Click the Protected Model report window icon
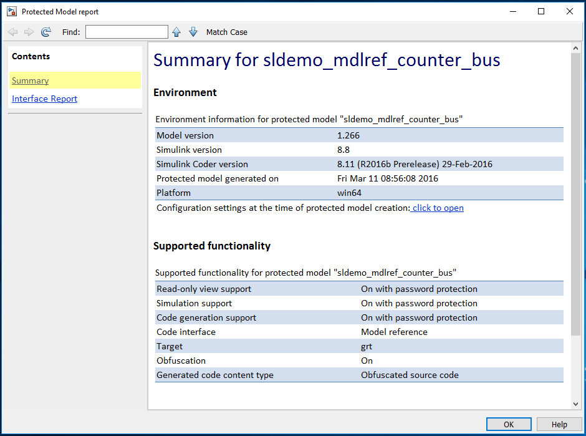 click(x=12, y=12)
